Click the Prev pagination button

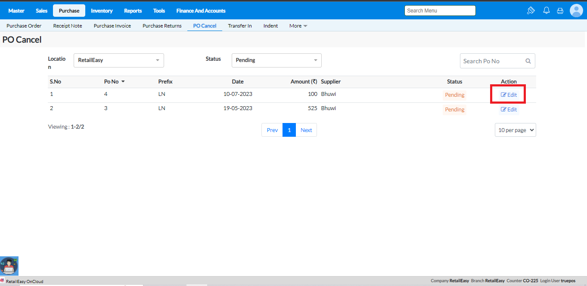point(272,130)
